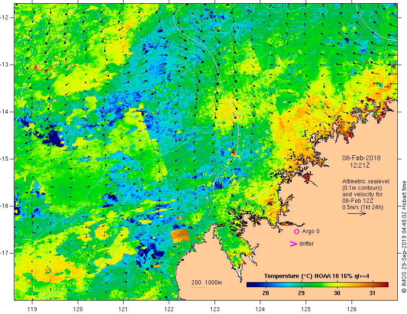Click the '(0.1m contours)' caption line

click(x=362, y=188)
